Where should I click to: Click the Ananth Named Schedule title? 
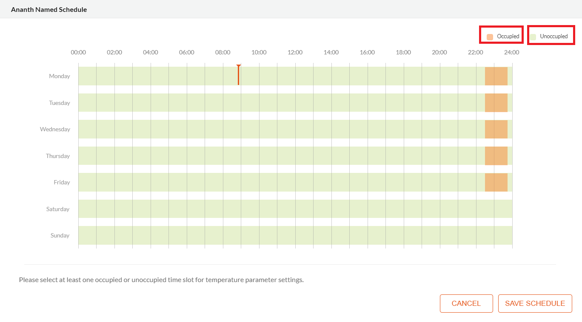48,9
